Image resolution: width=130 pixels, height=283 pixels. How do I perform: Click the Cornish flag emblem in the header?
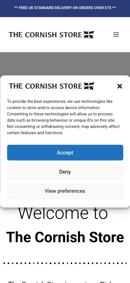(89, 35)
